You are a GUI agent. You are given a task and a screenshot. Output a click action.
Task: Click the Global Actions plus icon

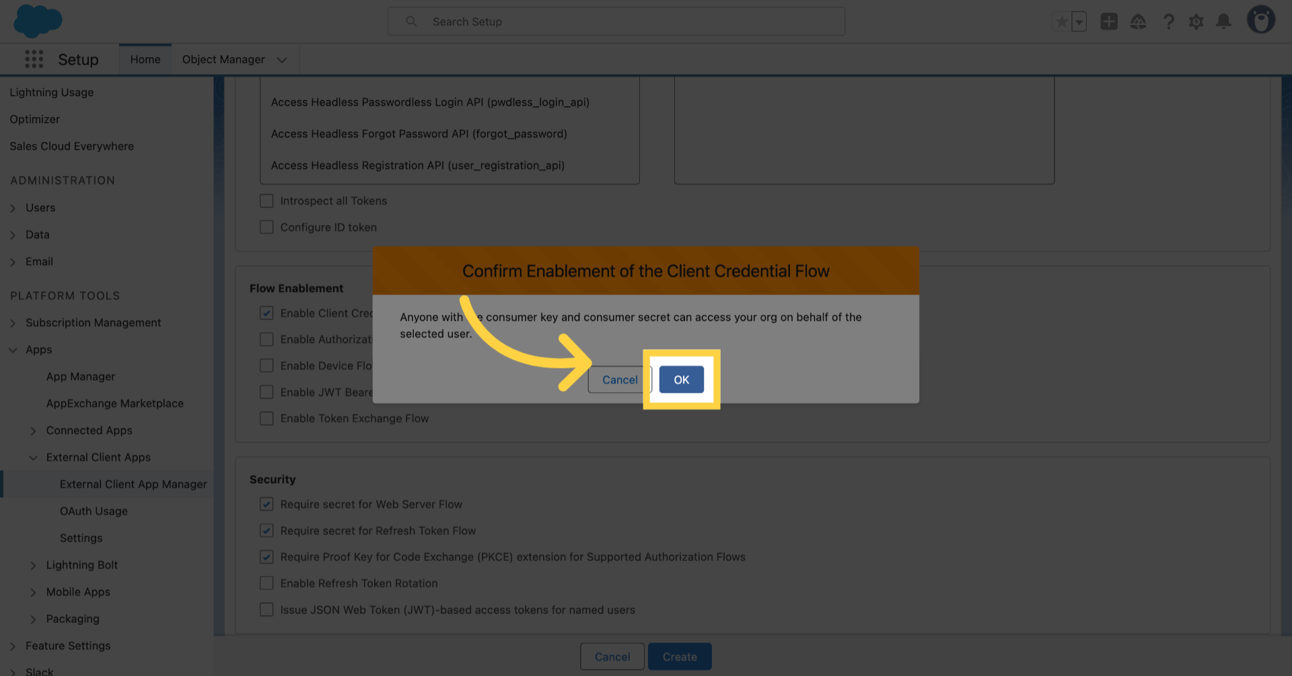[1109, 22]
